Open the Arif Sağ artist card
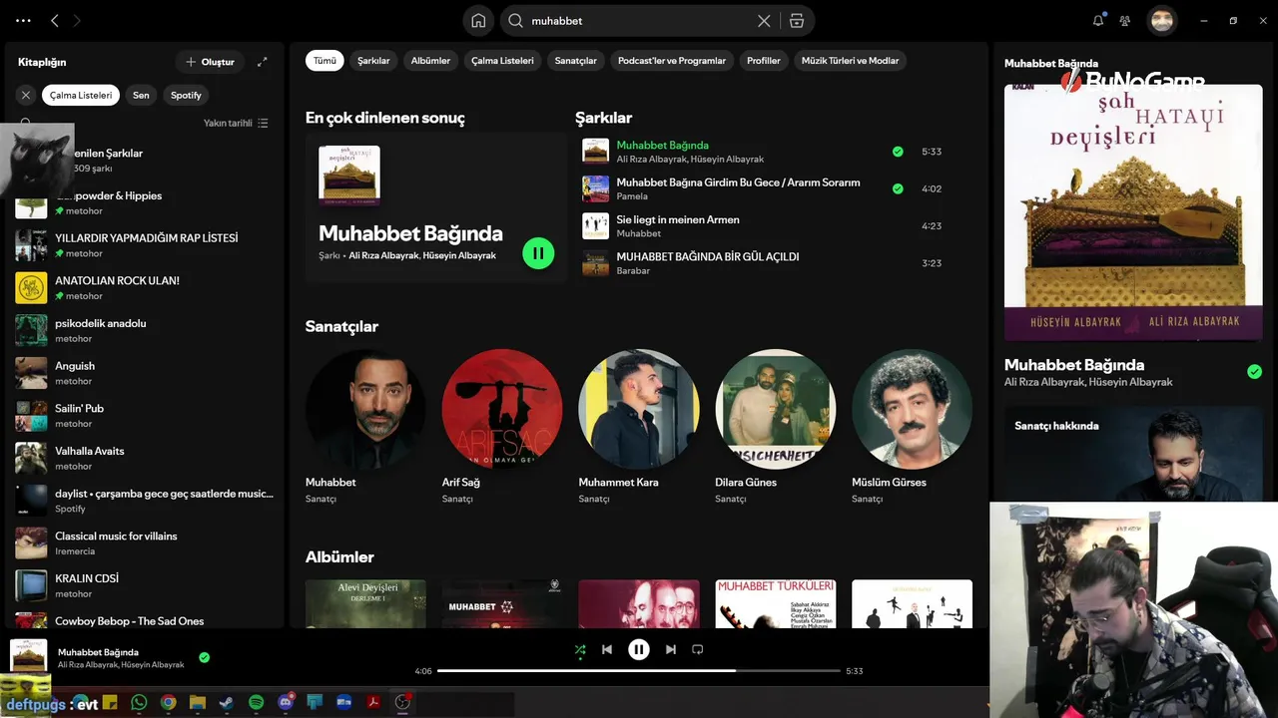The height and width of the screenshot is (718, 1278). [502, 426]
